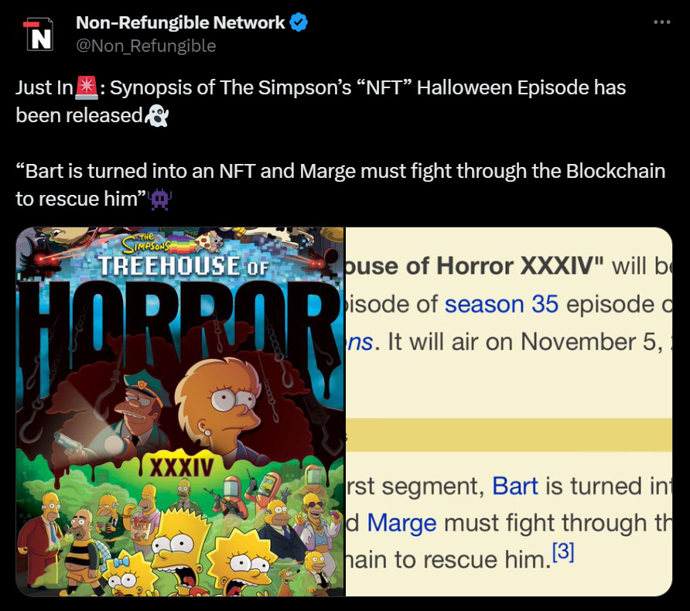The width and height of the screenshot is (690, 611).
Task: Click the purple alien monster emoji
Action: click(160, 199)
